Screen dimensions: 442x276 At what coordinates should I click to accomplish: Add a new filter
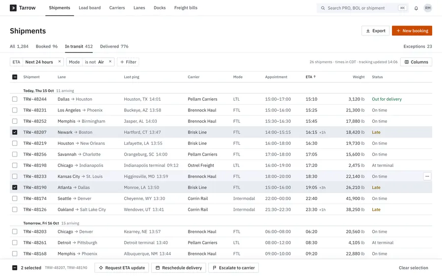(128, 62)
